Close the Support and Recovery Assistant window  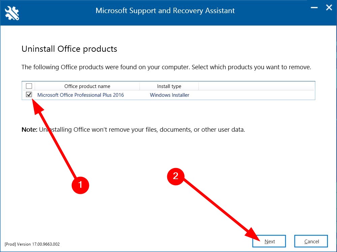click(x=329, y=8)
